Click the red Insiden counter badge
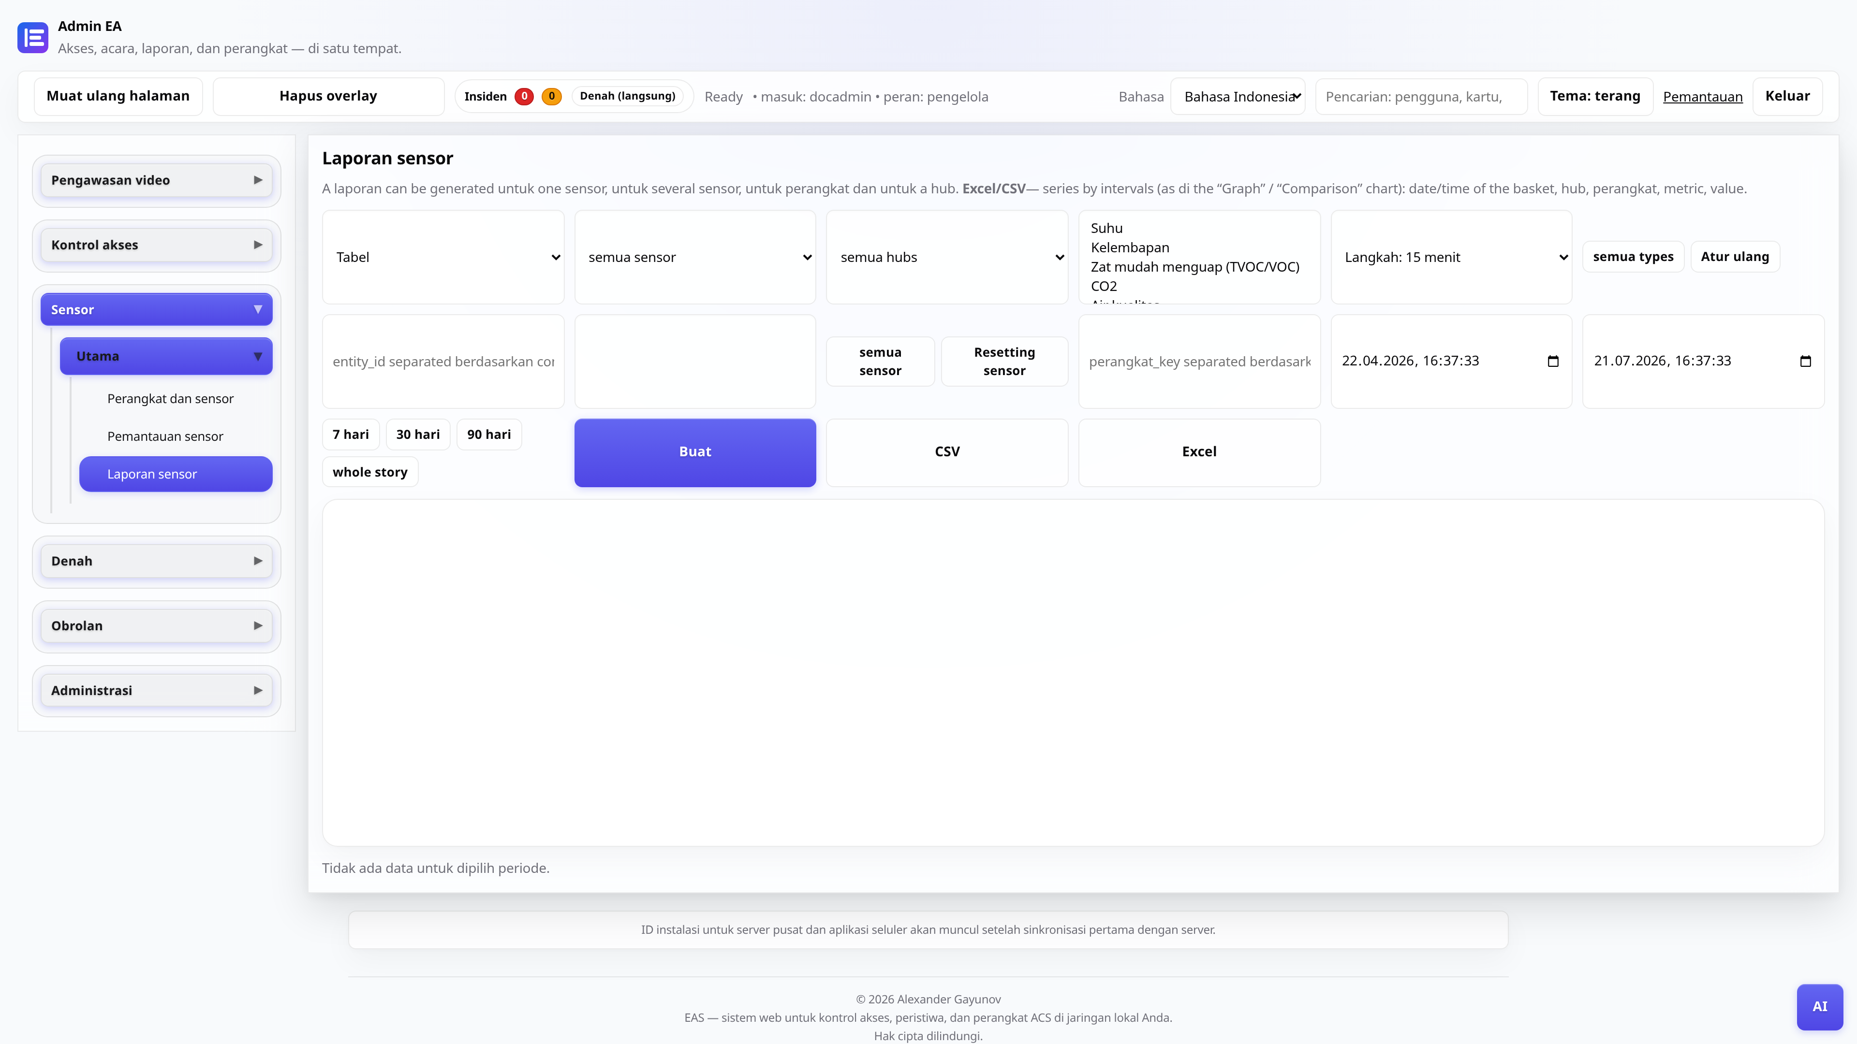This screenshot has width=1857, height=1044. 524,97
